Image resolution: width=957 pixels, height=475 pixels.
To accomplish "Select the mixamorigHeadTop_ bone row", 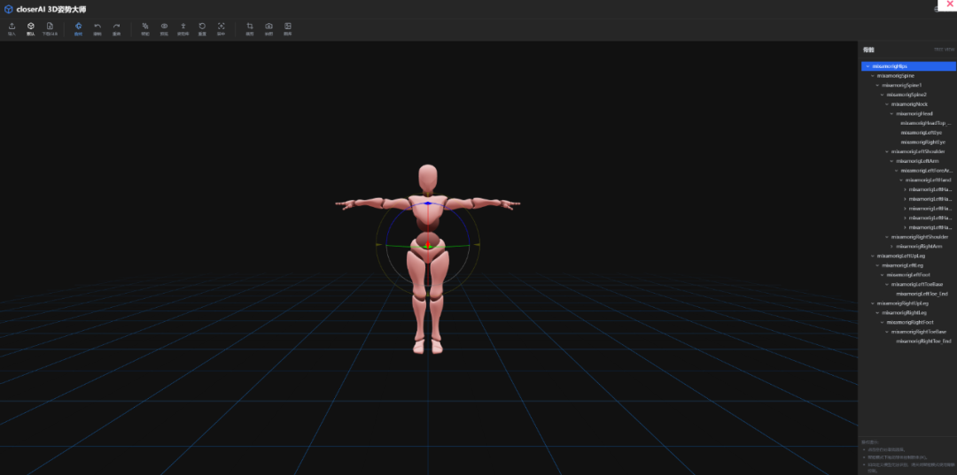I will (908, 123).
